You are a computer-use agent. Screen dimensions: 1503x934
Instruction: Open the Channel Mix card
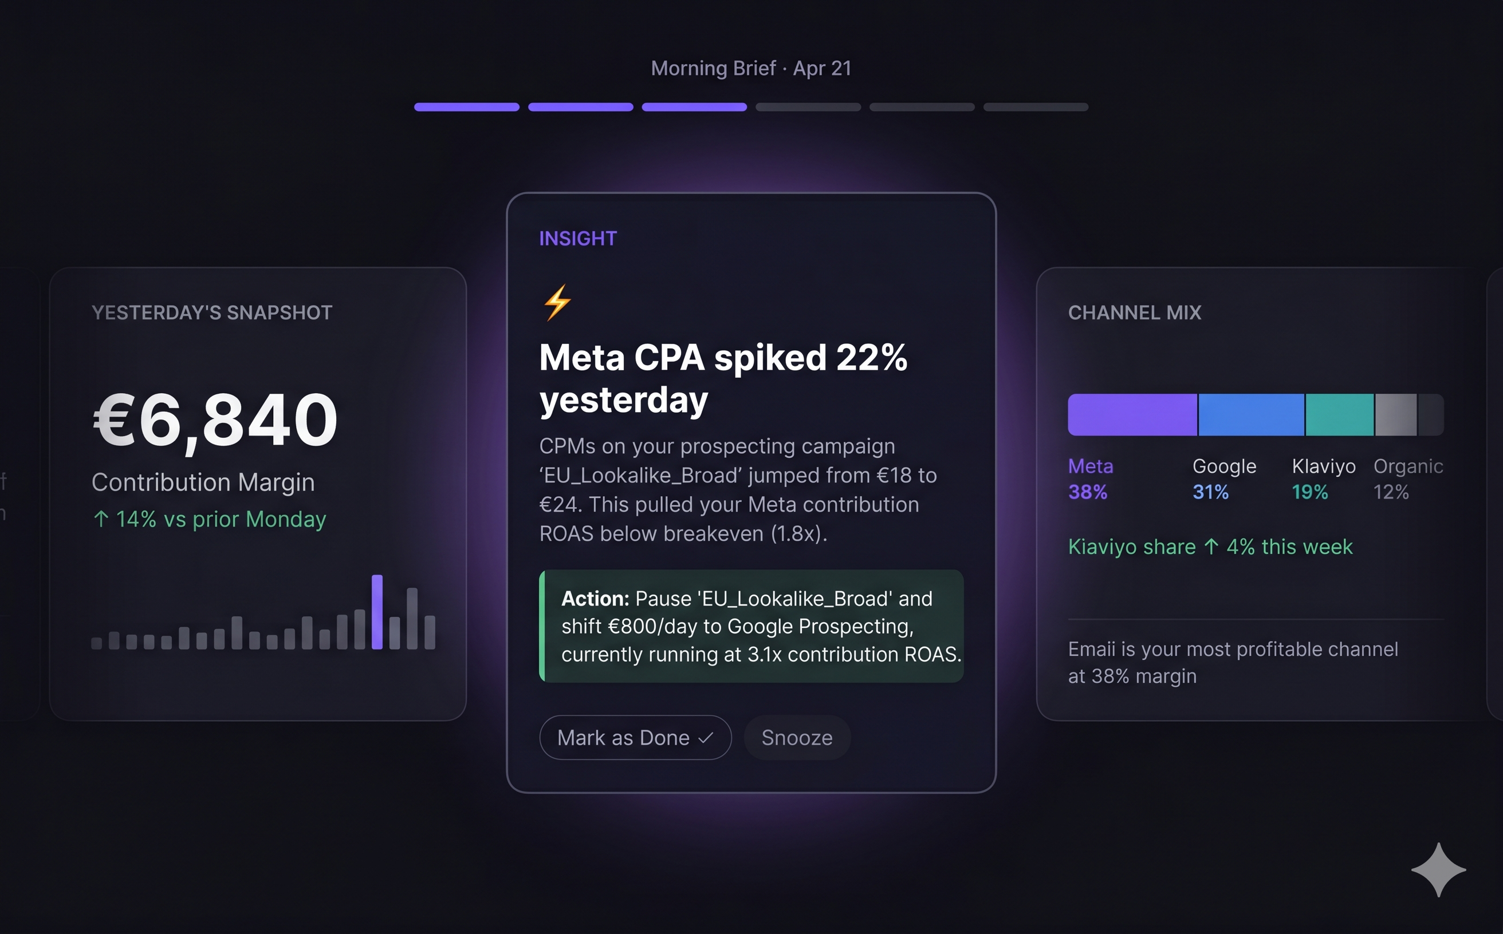pos(1261,493)
